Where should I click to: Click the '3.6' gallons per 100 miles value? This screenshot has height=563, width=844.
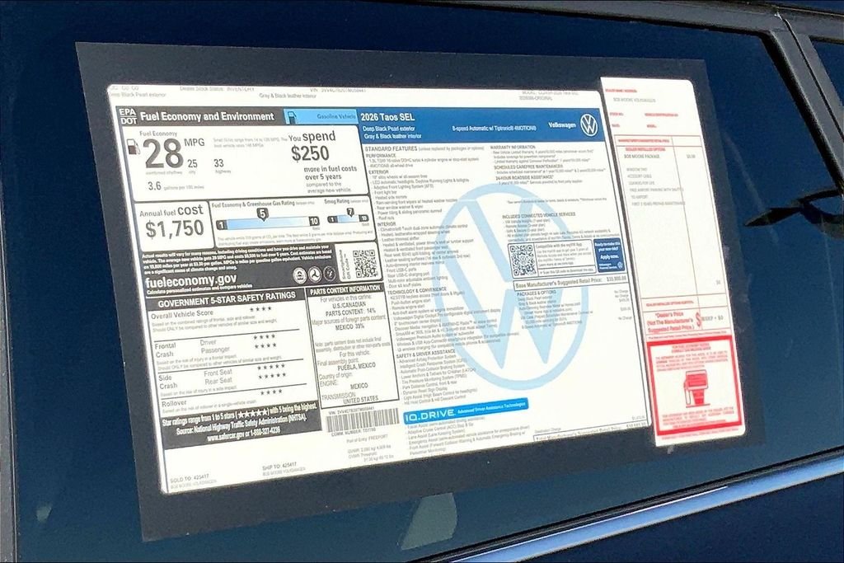click(x=154, y=185)
